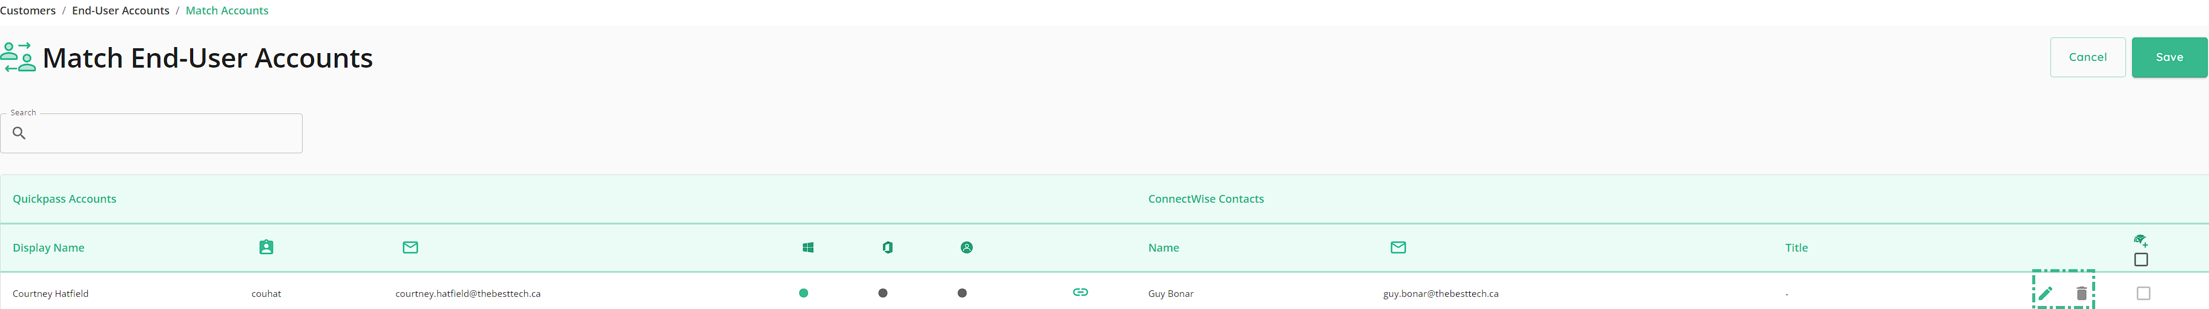
Task: Click the Match Accounts breadcrumb
Action: (x=227, y=10)
